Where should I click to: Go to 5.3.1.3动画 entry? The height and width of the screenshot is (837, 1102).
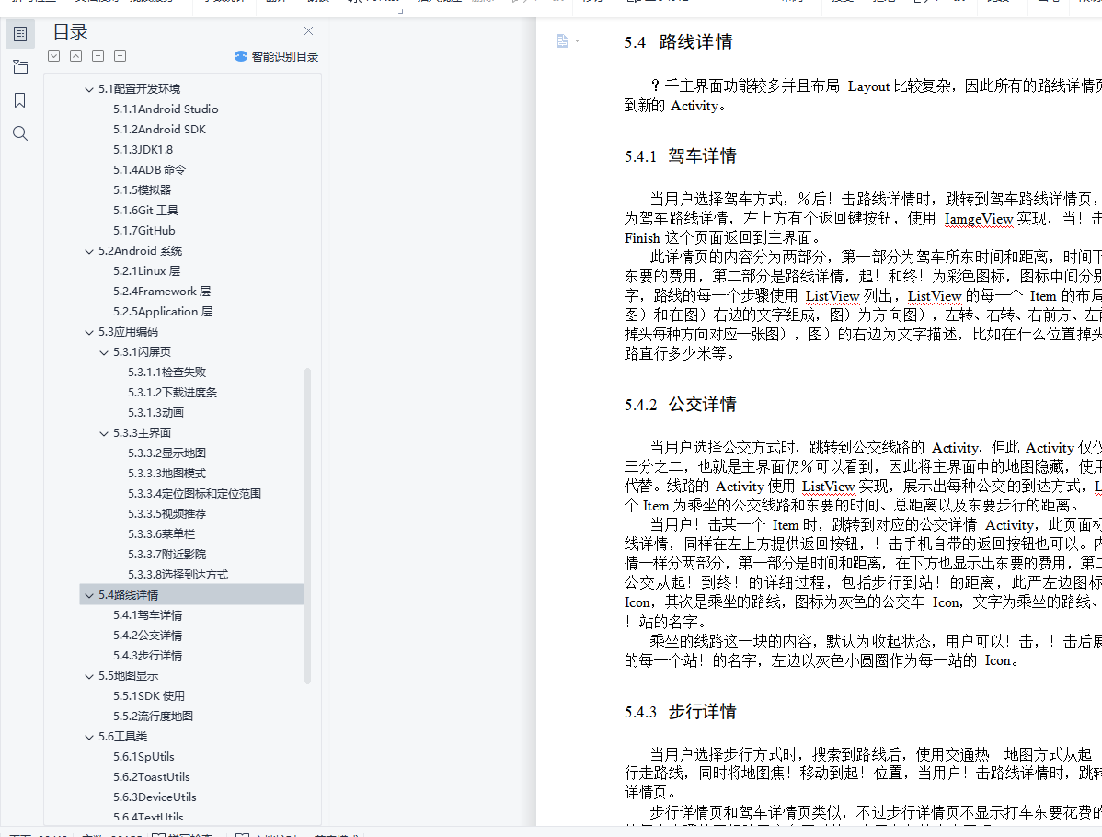[x=155, y=413]
